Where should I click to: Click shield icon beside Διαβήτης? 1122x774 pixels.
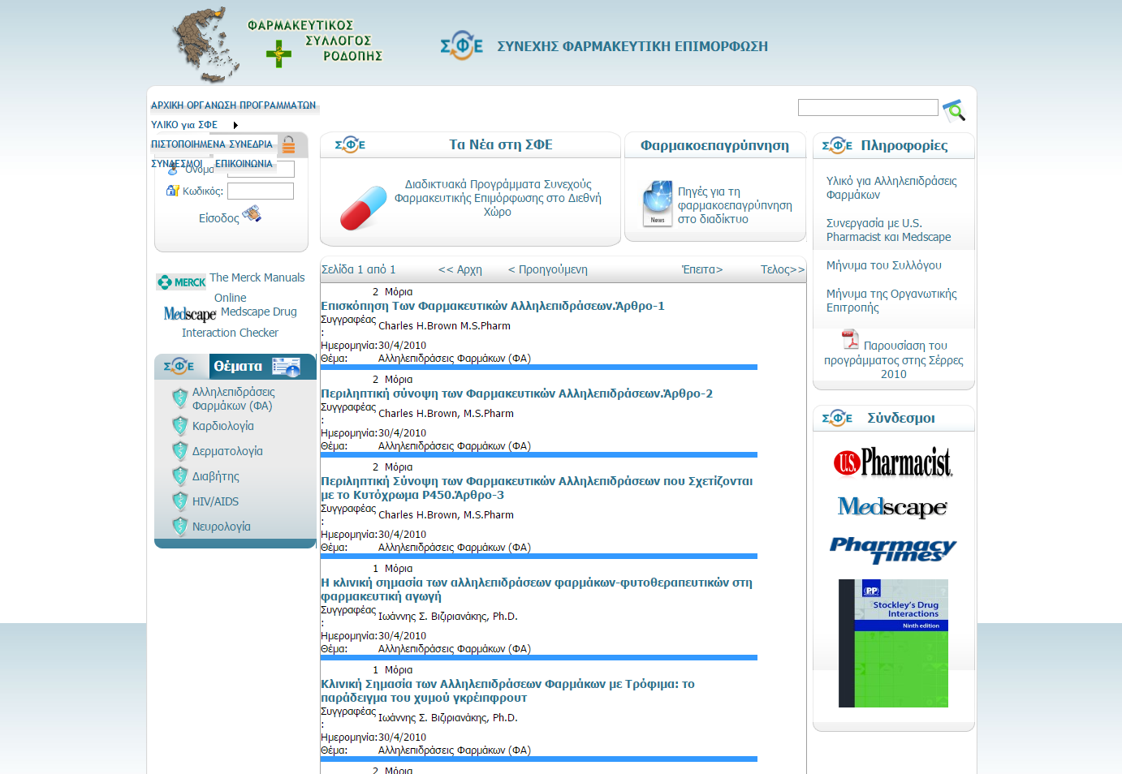[180, 476]
